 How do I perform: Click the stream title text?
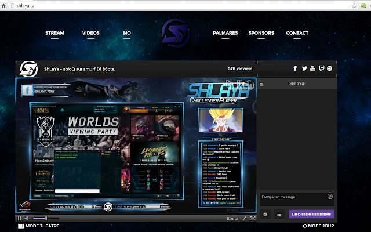click(x=79, y=69)
